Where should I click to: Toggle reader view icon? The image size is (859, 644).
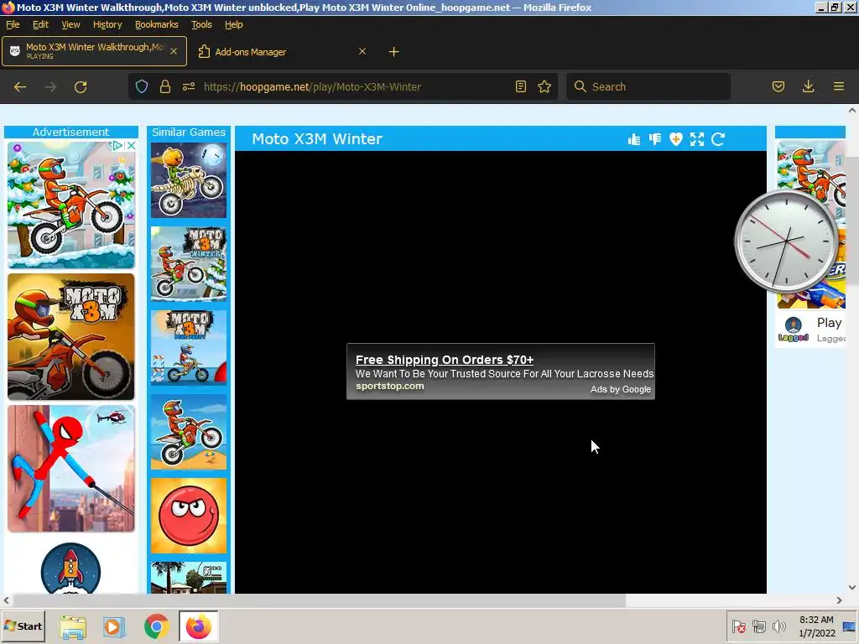[x=521, y=86]
